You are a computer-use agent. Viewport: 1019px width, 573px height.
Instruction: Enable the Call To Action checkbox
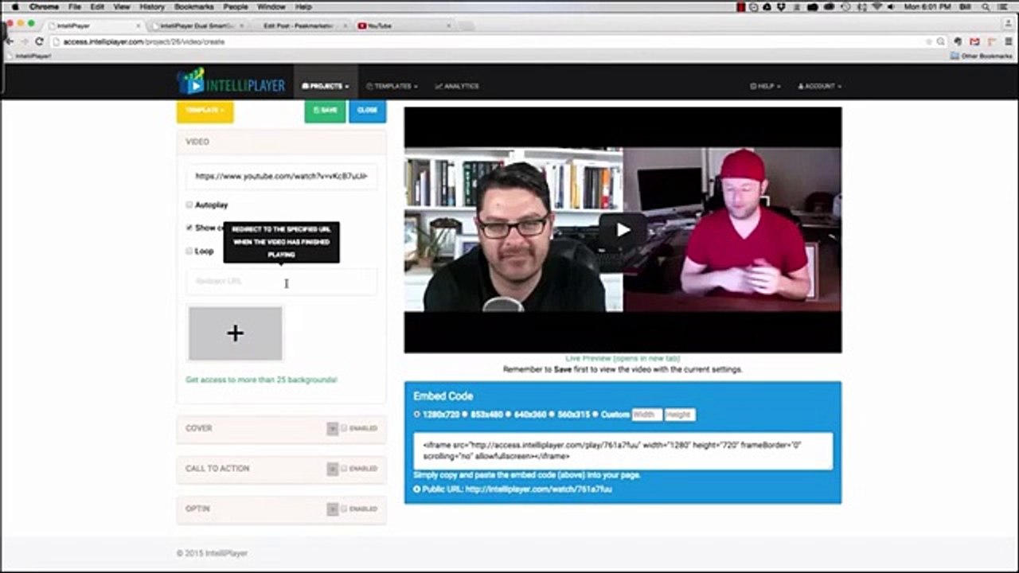coord(344,469)
